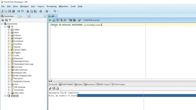Clear script output with eraser icon
The width and height of the screenshot is (196, 110).
point(50,88)
